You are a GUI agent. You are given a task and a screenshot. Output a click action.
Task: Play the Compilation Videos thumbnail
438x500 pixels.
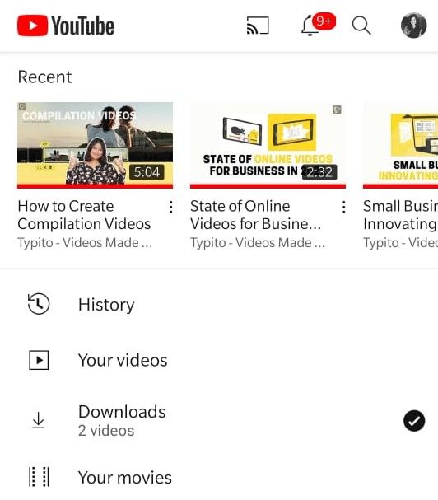tap(95, 146)
